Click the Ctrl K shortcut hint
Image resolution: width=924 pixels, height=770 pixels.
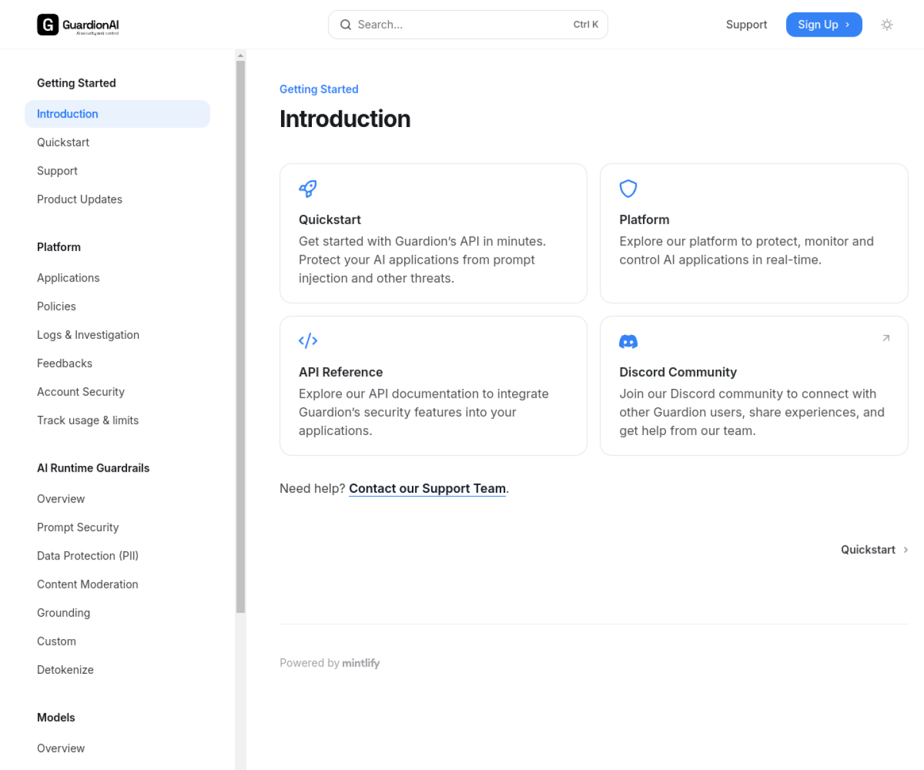(586, 24)
